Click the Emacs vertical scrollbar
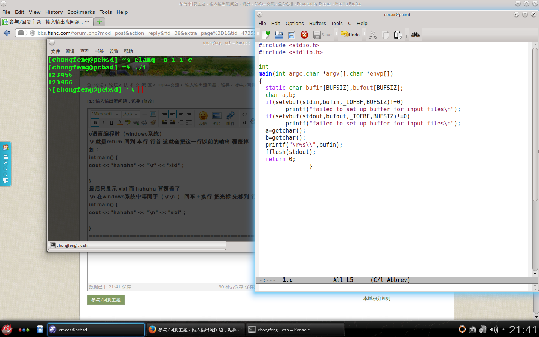539x337 pixels. 535,159
